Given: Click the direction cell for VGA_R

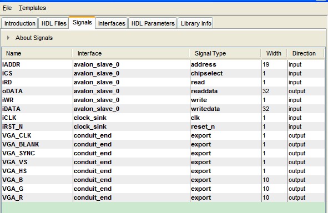Looking at the screenshot, I should click(x=306, y=197).
